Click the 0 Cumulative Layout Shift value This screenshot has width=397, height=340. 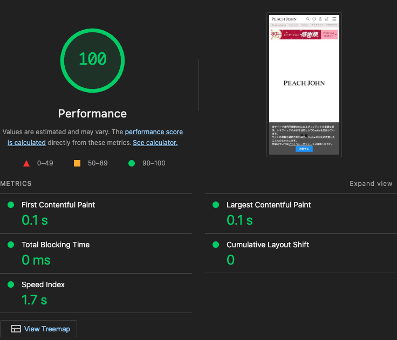(x=230, y=260)
